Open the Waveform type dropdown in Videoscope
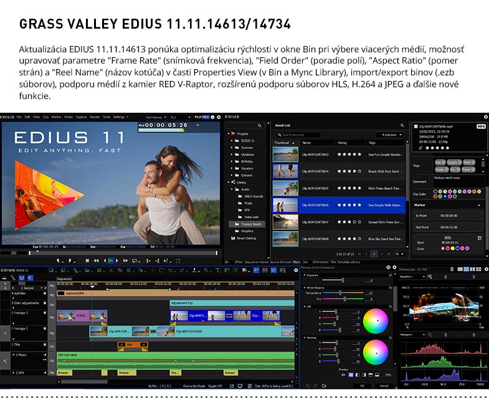 click(x=412, y=277)
